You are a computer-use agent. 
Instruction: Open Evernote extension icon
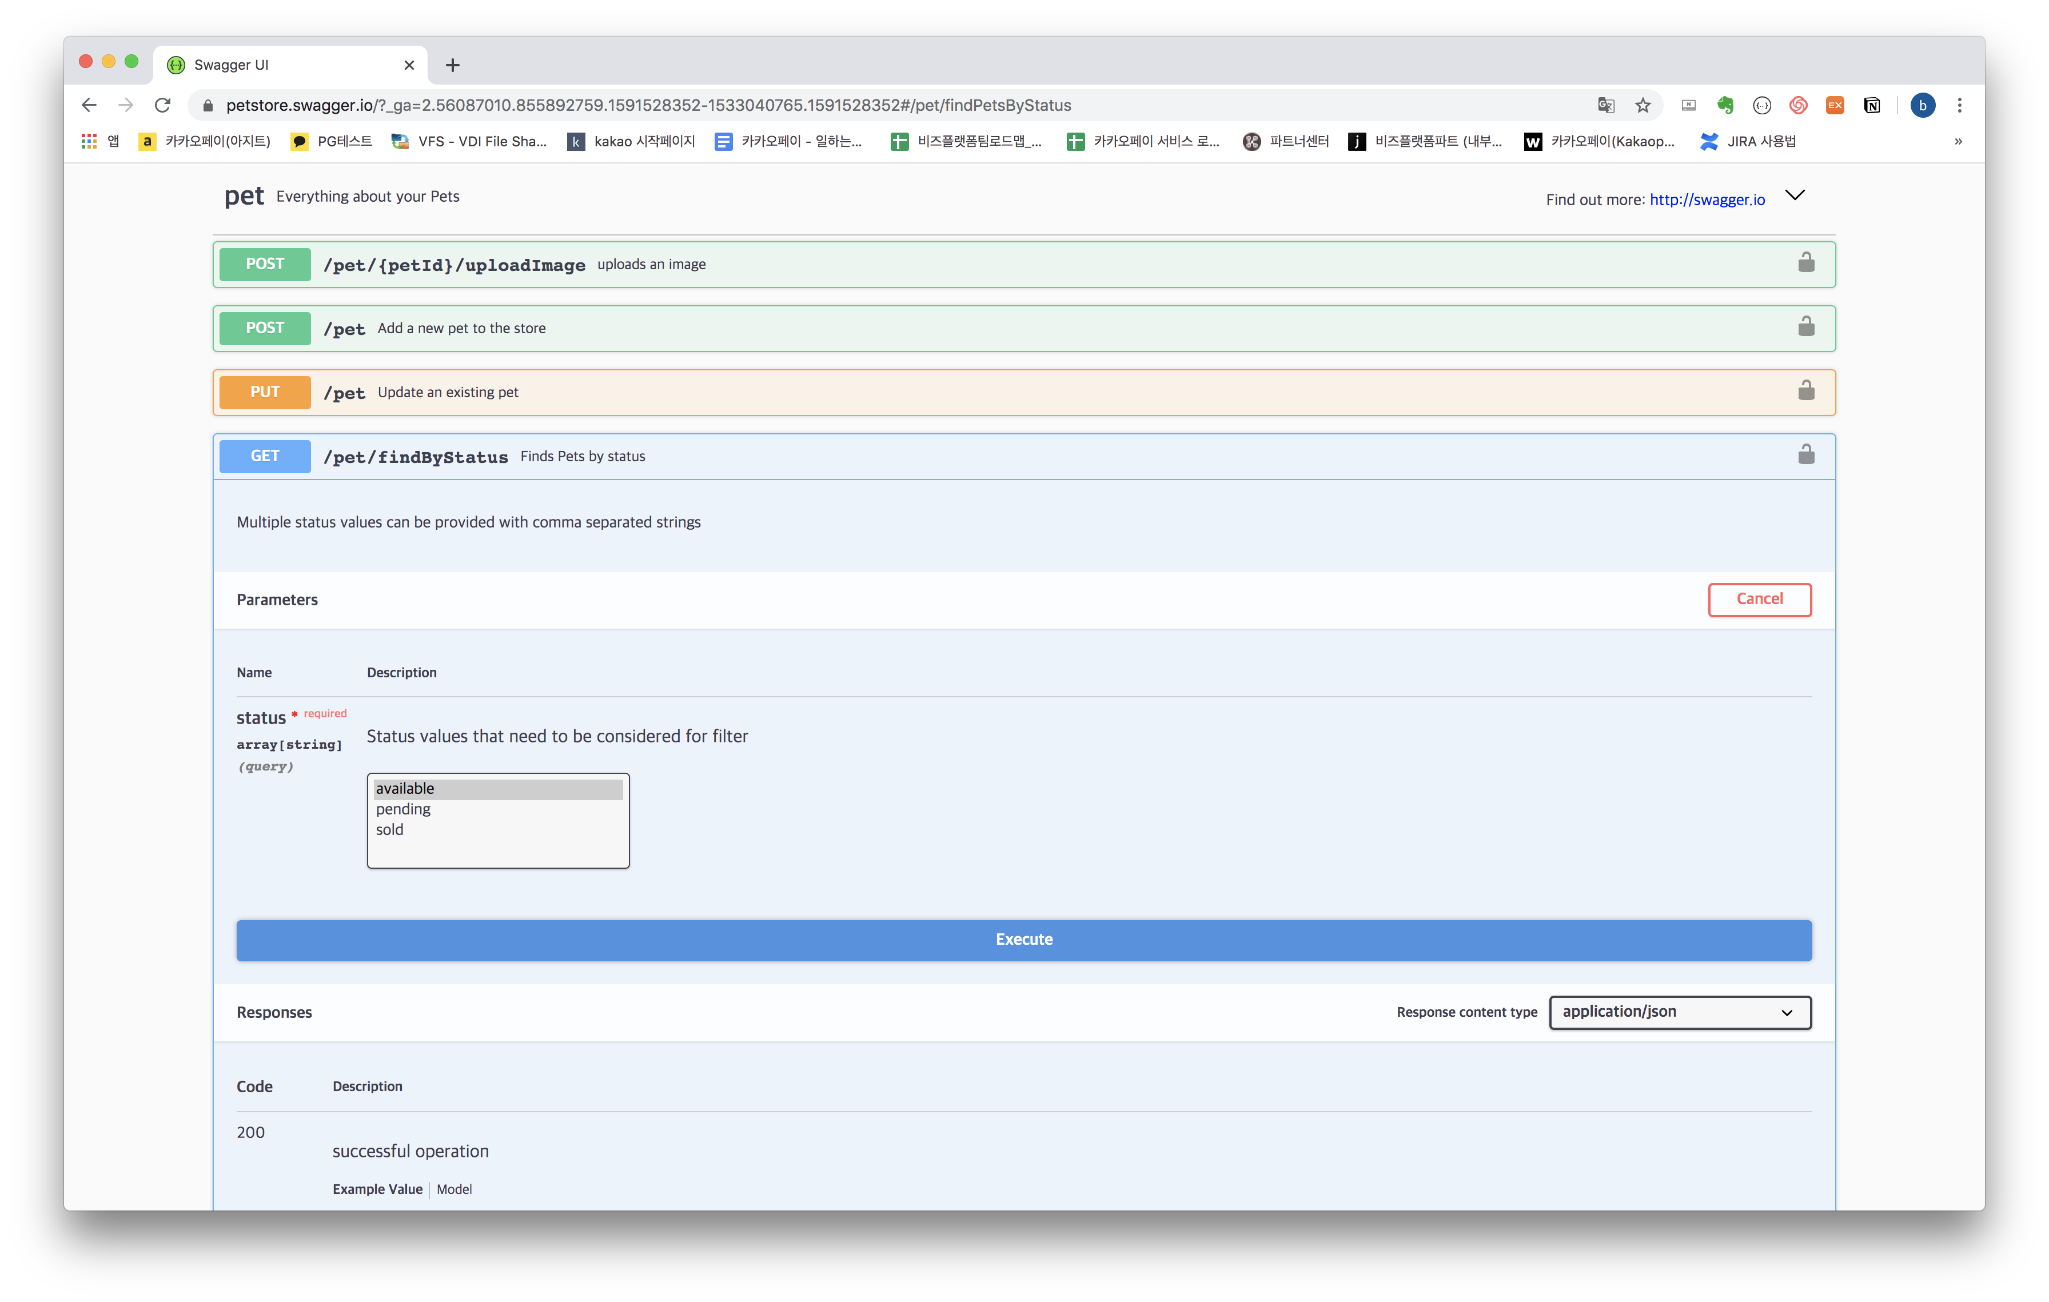tap(1725, 106)
